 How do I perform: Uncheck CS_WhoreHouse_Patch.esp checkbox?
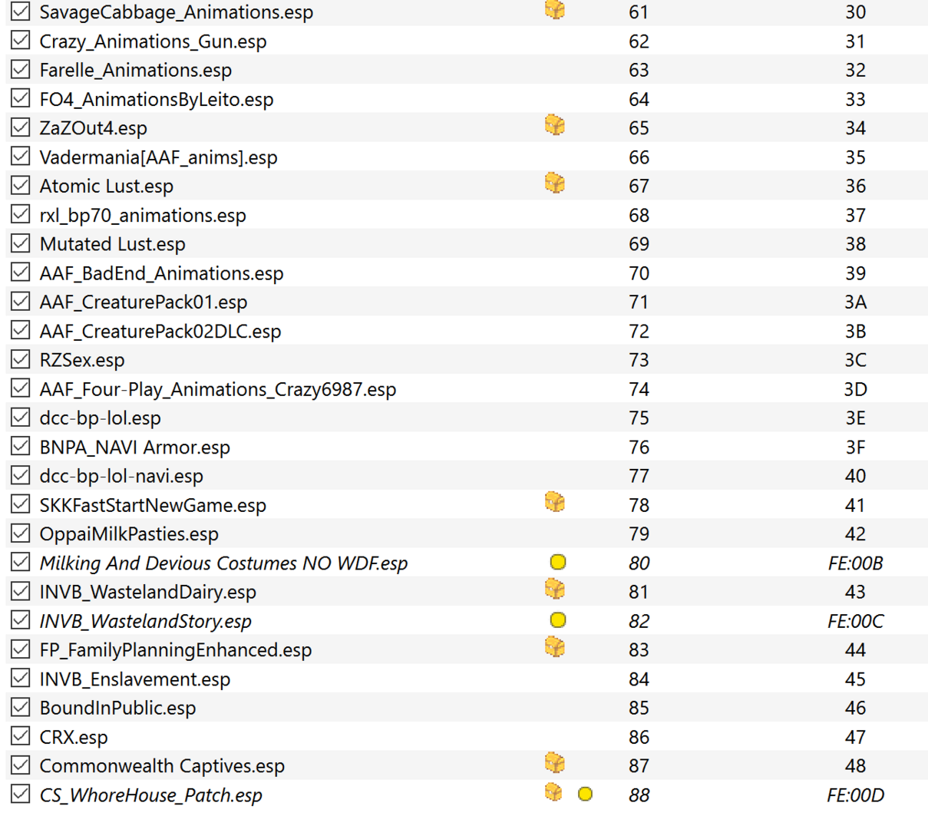[x=21, y=794]
